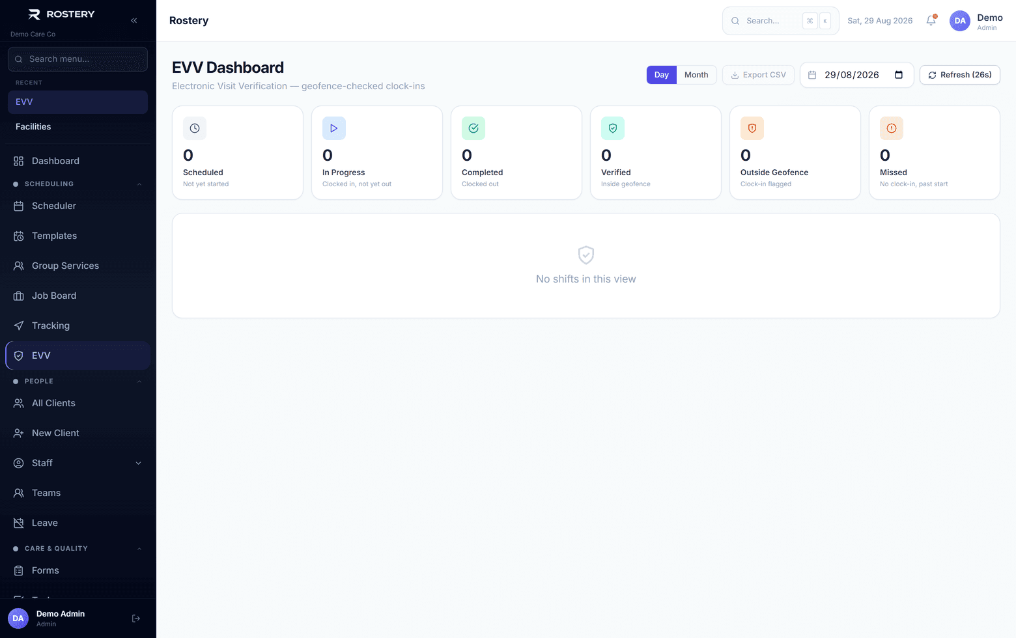The height and width of the screenshot is (638, 1016).
Task: Open the date picker calendar icon
Action: (899, 75)
